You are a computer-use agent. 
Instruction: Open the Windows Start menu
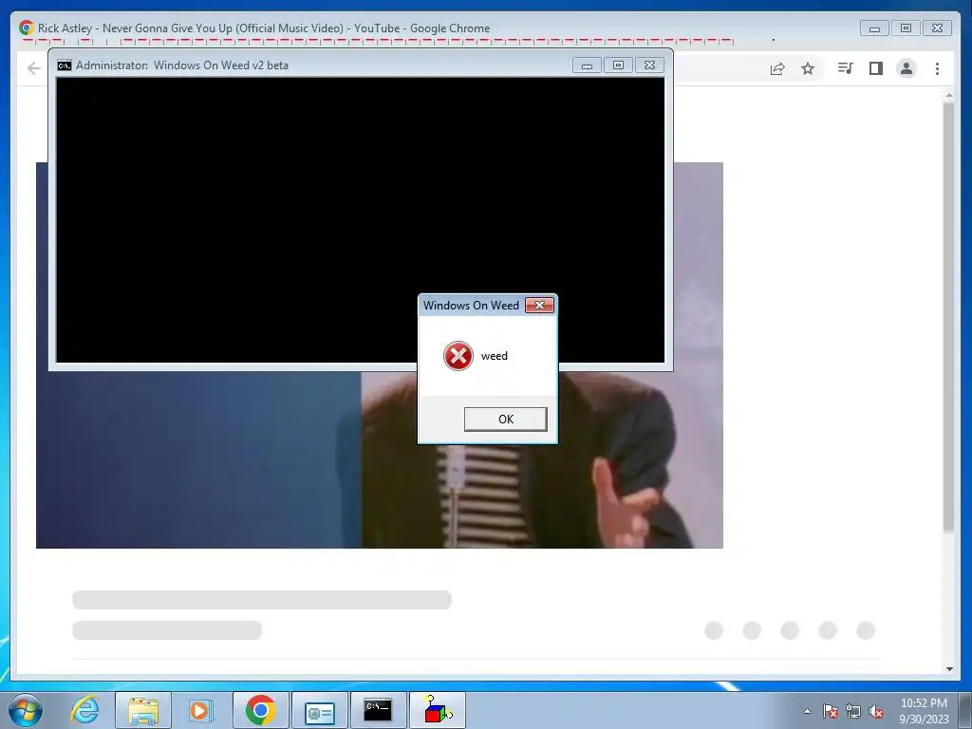[26, 710]
